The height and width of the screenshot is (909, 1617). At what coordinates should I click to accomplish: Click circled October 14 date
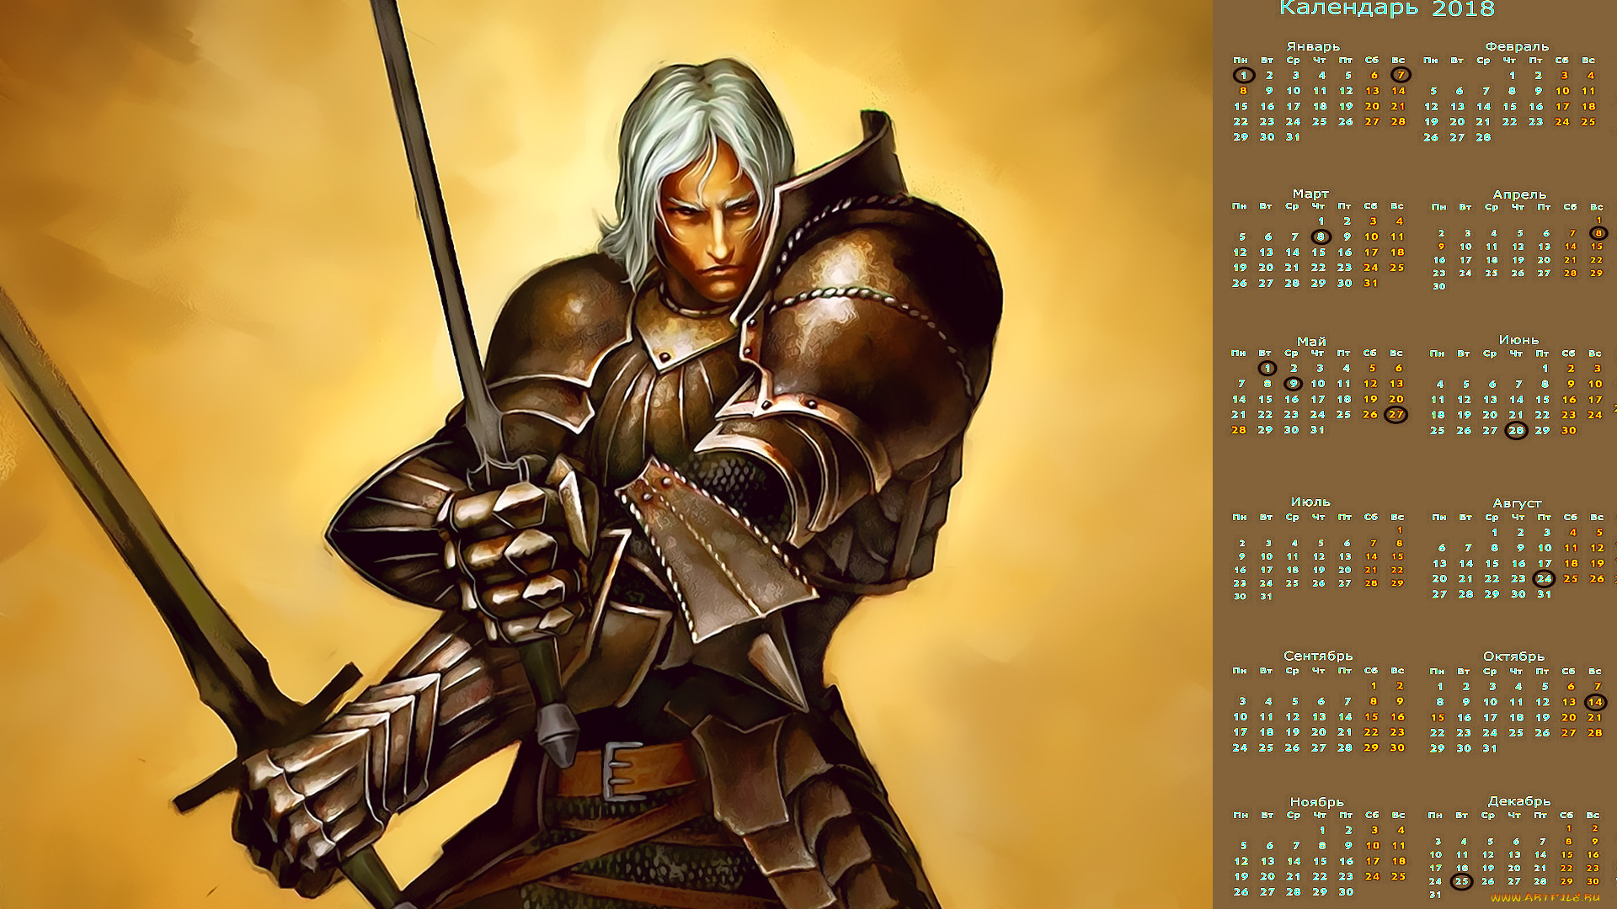coord(1595,702)
